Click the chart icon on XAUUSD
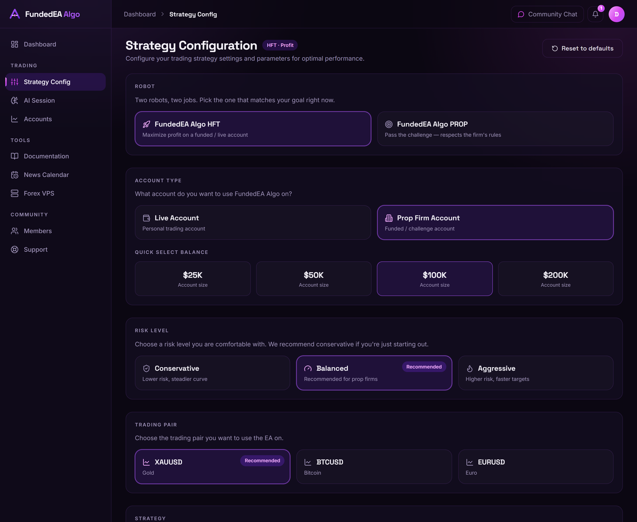Image resolution: width=637 pixels, height=522 pixels. [146, 462]
